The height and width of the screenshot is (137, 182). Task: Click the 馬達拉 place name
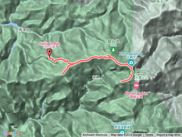(x=24, y=30)
